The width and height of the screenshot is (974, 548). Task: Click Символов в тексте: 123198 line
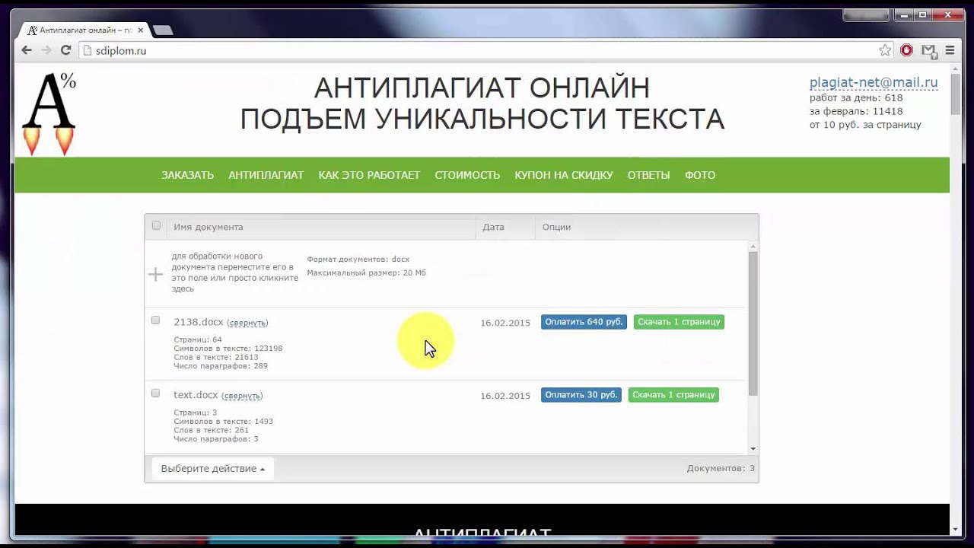[228, 349]
